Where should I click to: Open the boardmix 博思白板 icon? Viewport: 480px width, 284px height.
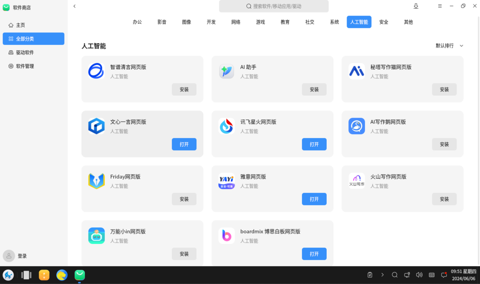click(227, 236)
